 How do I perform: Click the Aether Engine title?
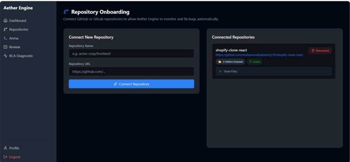click(x=18, y=8)
